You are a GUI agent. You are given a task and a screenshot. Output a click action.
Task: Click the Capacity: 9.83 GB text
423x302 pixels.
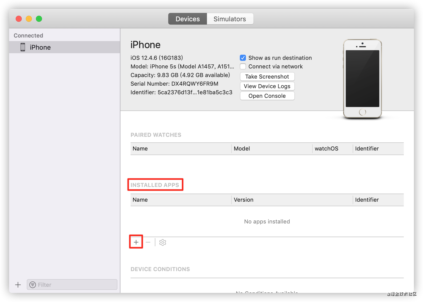coord(180,75)
